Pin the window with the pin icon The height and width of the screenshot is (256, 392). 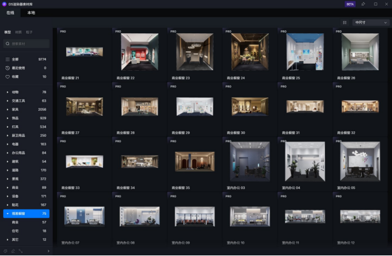pos(363,4)
